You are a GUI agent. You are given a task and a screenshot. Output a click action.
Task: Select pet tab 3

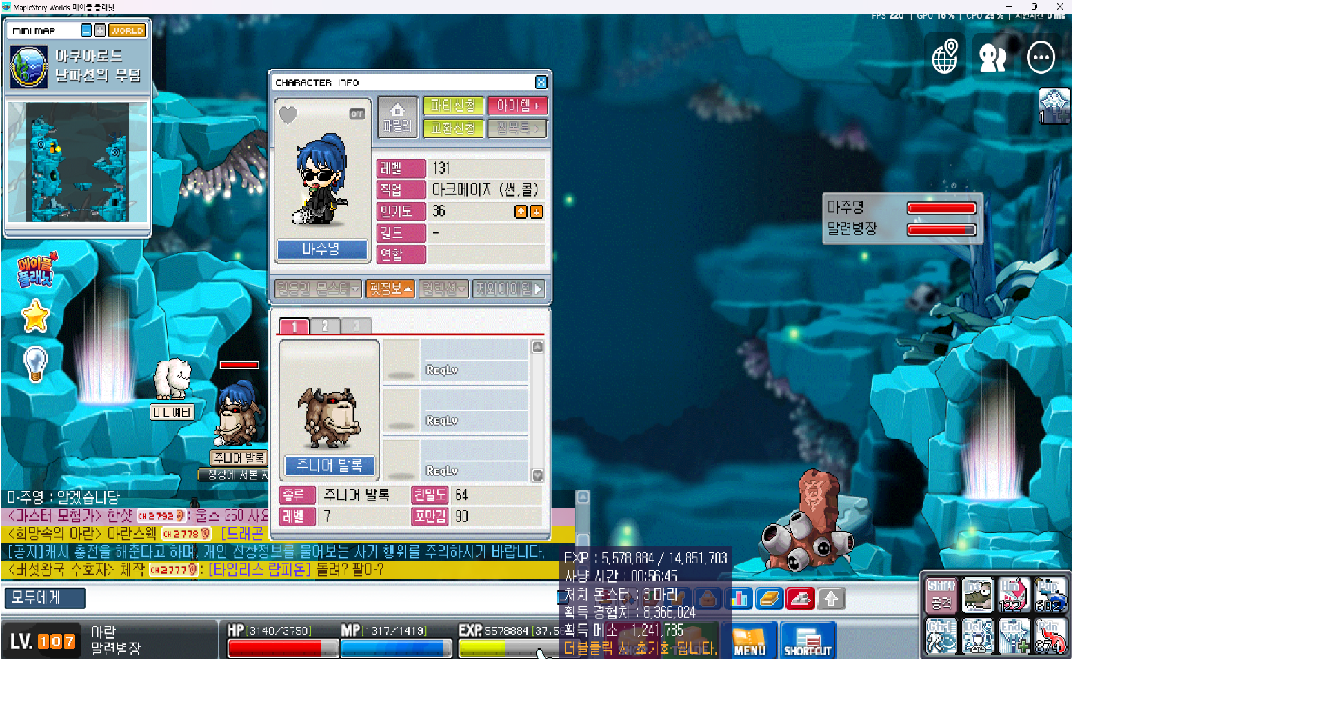pyautogui.click(x=357, y=326)
